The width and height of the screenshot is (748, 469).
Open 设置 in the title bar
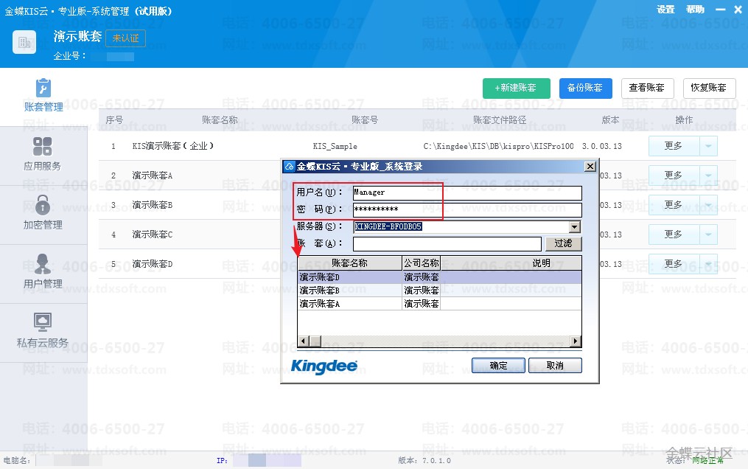[x=665, y=10]
